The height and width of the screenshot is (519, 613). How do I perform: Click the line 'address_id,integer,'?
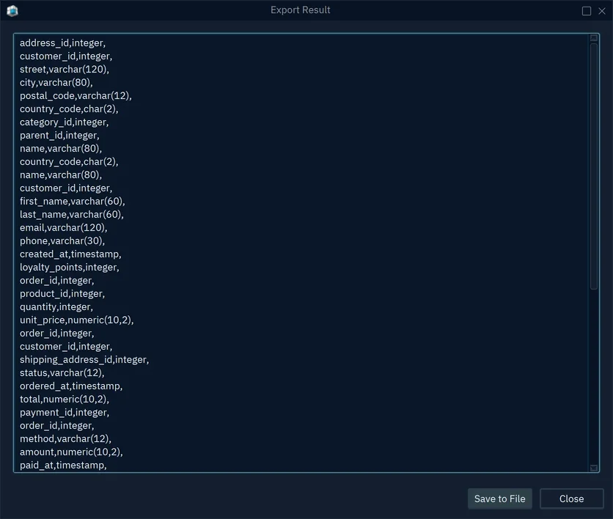point(62,43)
